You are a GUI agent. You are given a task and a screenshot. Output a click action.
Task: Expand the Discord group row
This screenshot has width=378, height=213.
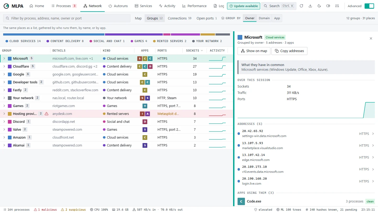coord(4,121)
